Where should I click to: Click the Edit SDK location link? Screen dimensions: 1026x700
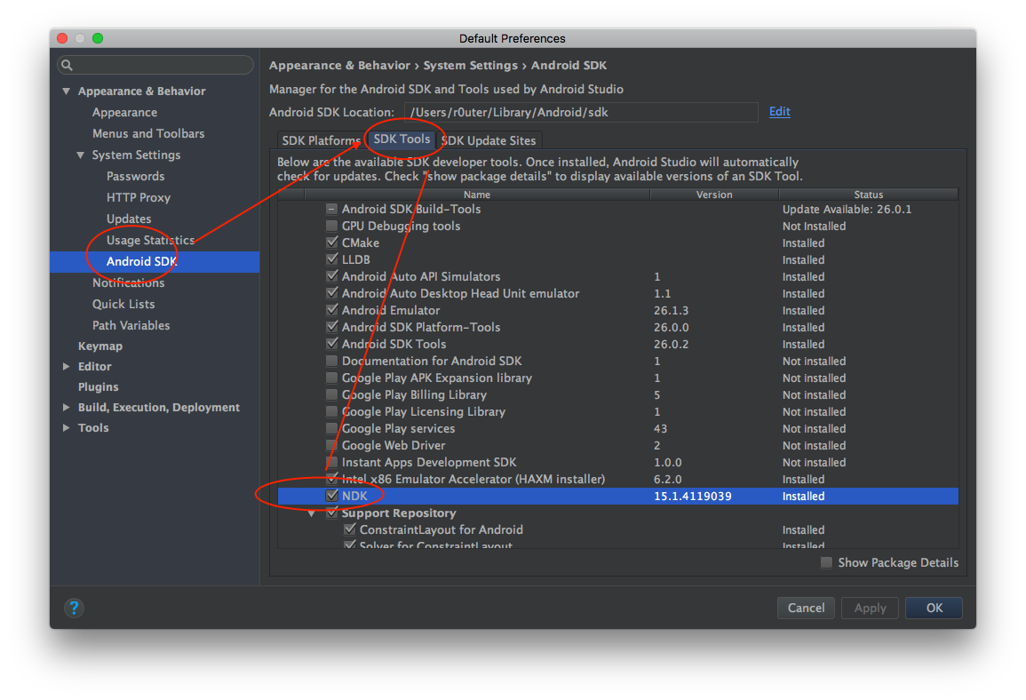coord(779,111)
